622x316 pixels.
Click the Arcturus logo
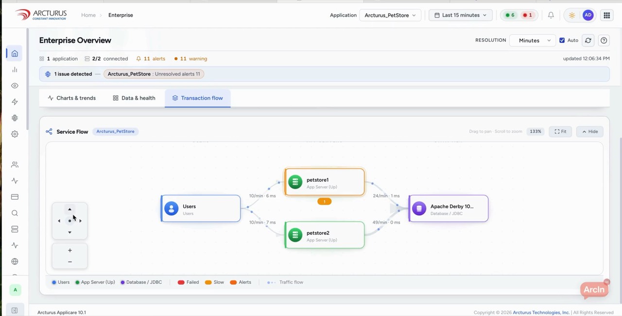click(41, 15)
